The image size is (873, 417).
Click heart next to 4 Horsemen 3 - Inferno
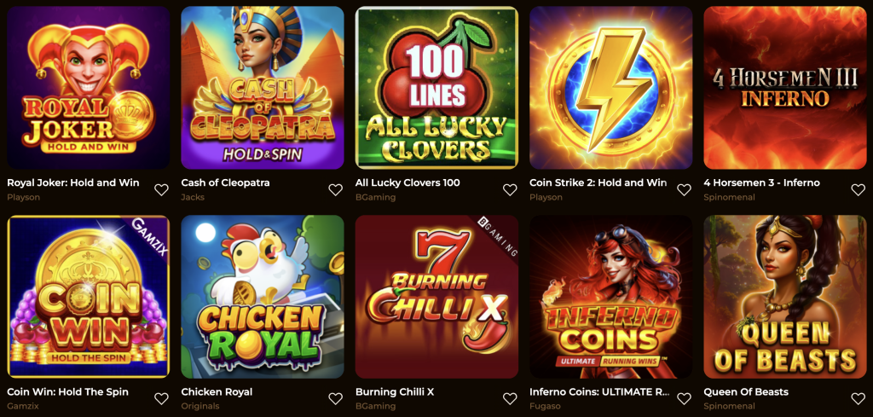point(859,190)
